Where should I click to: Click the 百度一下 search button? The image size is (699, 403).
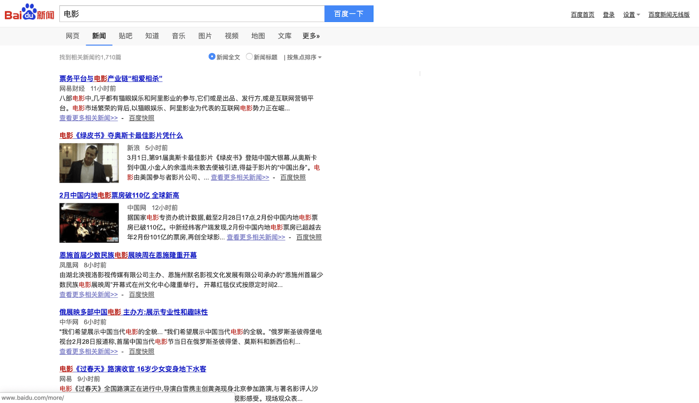pos(349,13)
